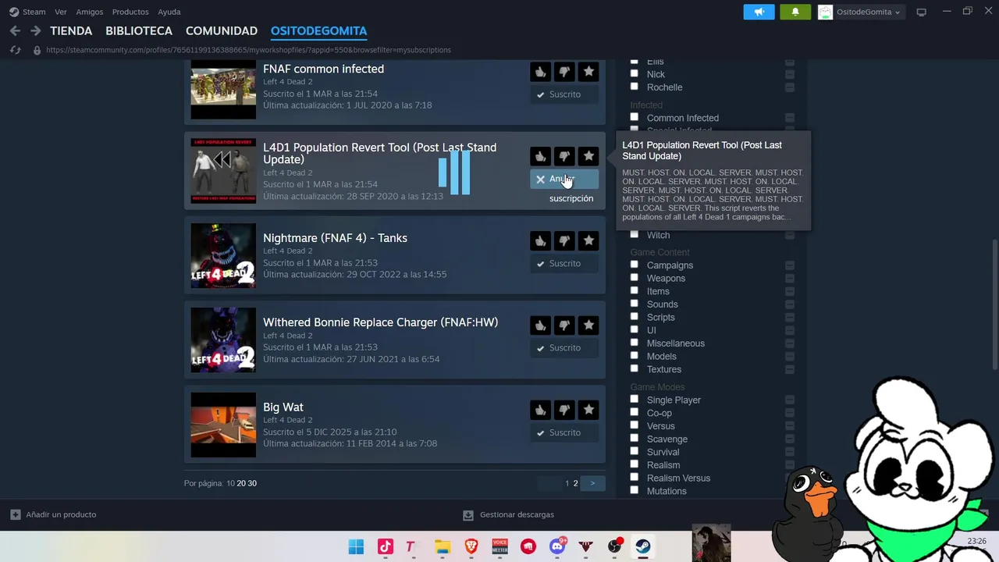Star the L4D1 Population Revert Tool

(588, 156)
